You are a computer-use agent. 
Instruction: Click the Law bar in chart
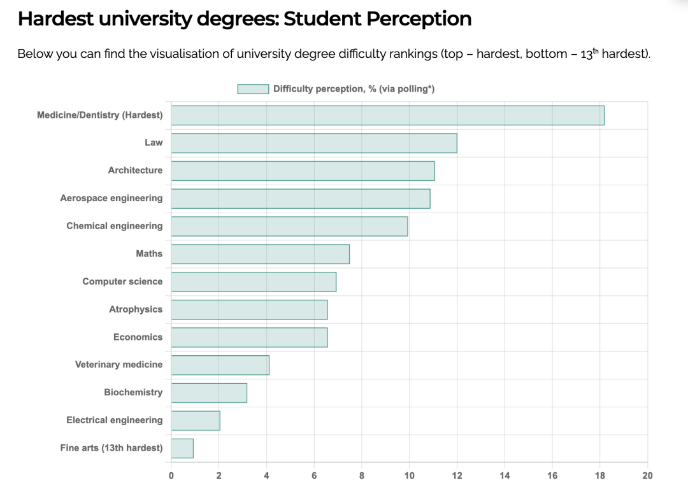(314, 143)
